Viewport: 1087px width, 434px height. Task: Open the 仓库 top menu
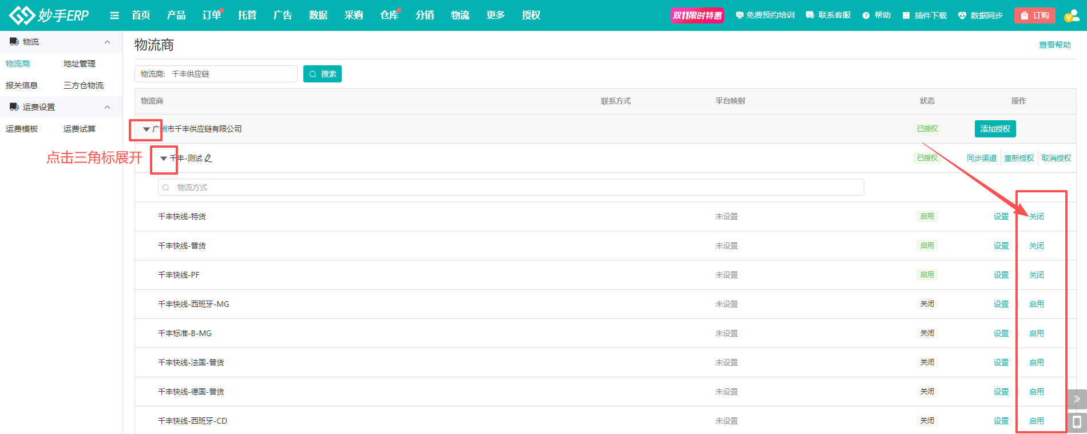(x=389, y=15)
